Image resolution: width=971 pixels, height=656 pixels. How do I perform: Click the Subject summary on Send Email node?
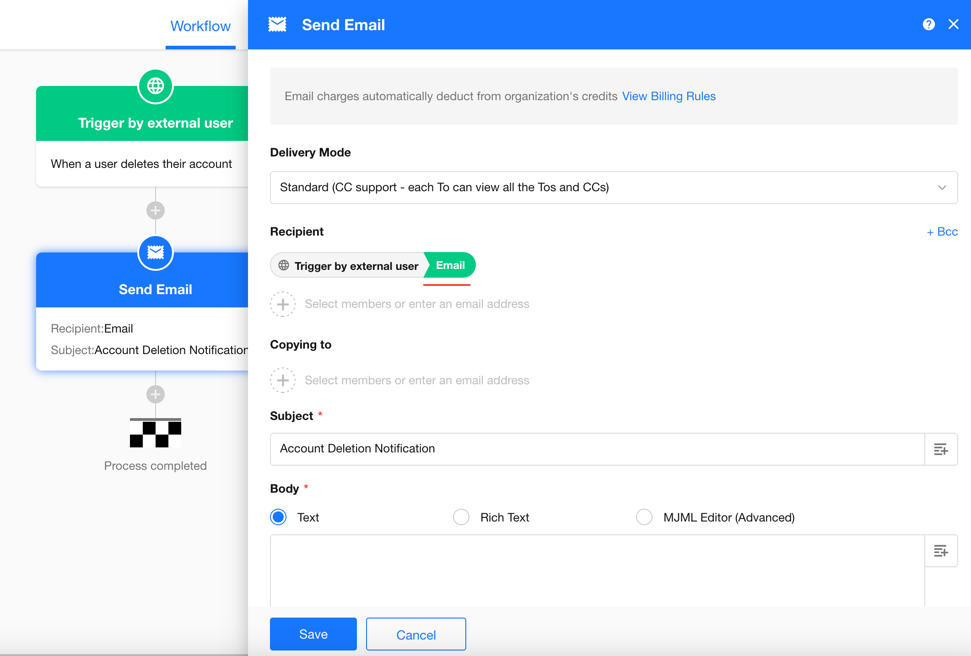(x=149, y=350)
